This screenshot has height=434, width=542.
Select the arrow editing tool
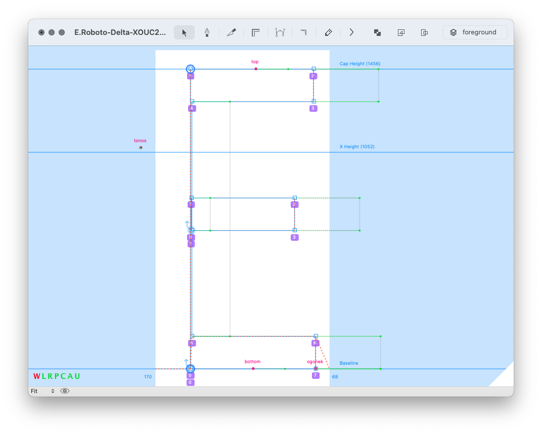184,32
